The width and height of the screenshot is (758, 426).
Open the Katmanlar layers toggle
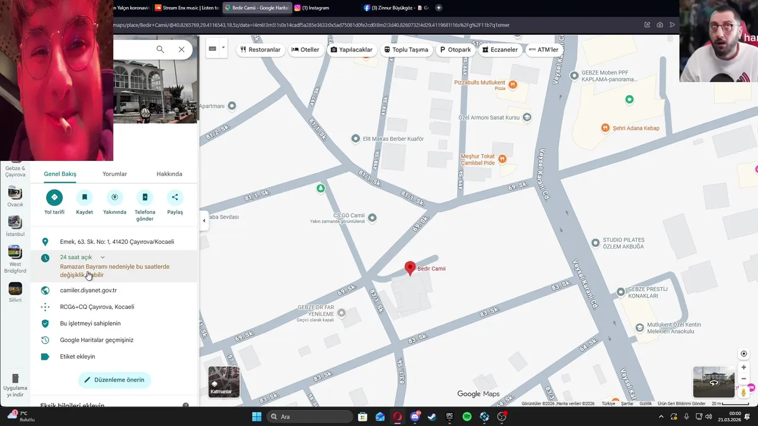pos(224,382)
